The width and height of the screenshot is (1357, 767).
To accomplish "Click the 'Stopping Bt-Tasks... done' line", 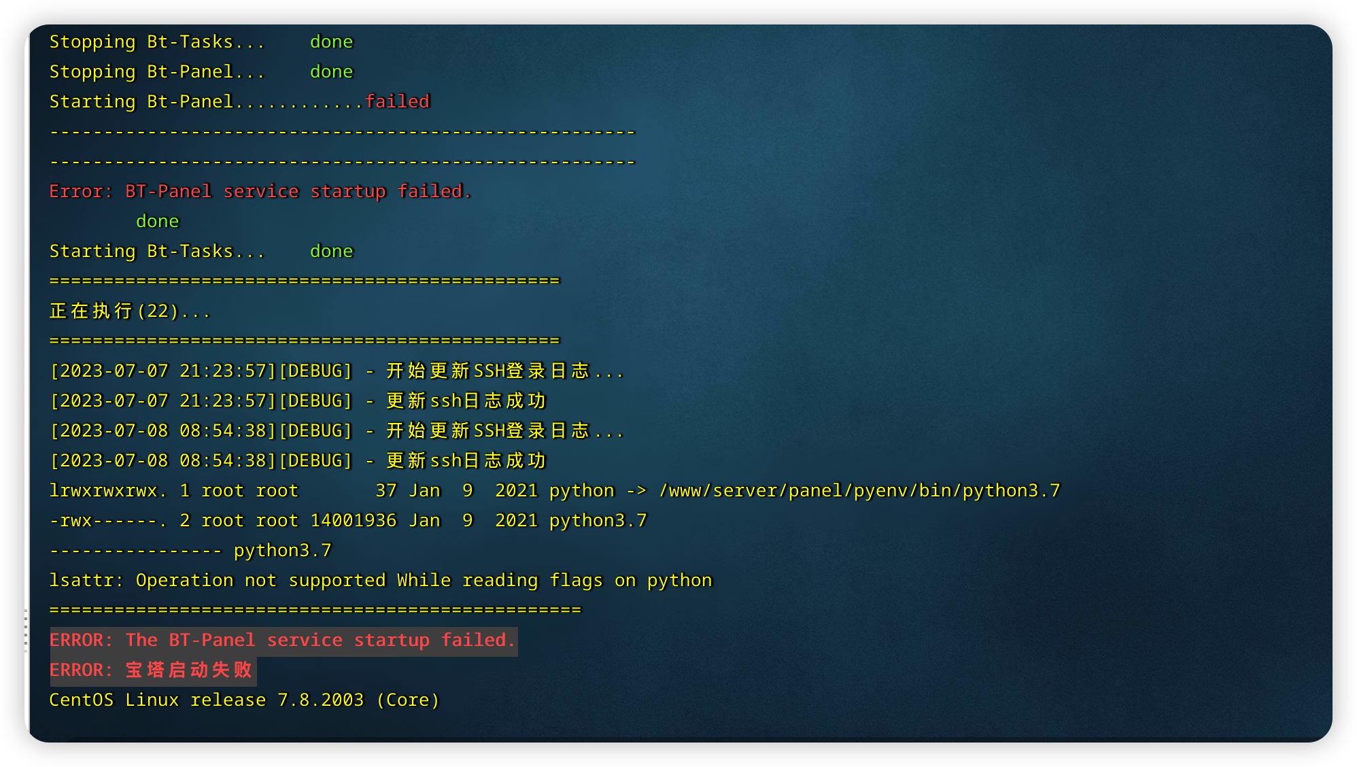I will pos(201,42).
